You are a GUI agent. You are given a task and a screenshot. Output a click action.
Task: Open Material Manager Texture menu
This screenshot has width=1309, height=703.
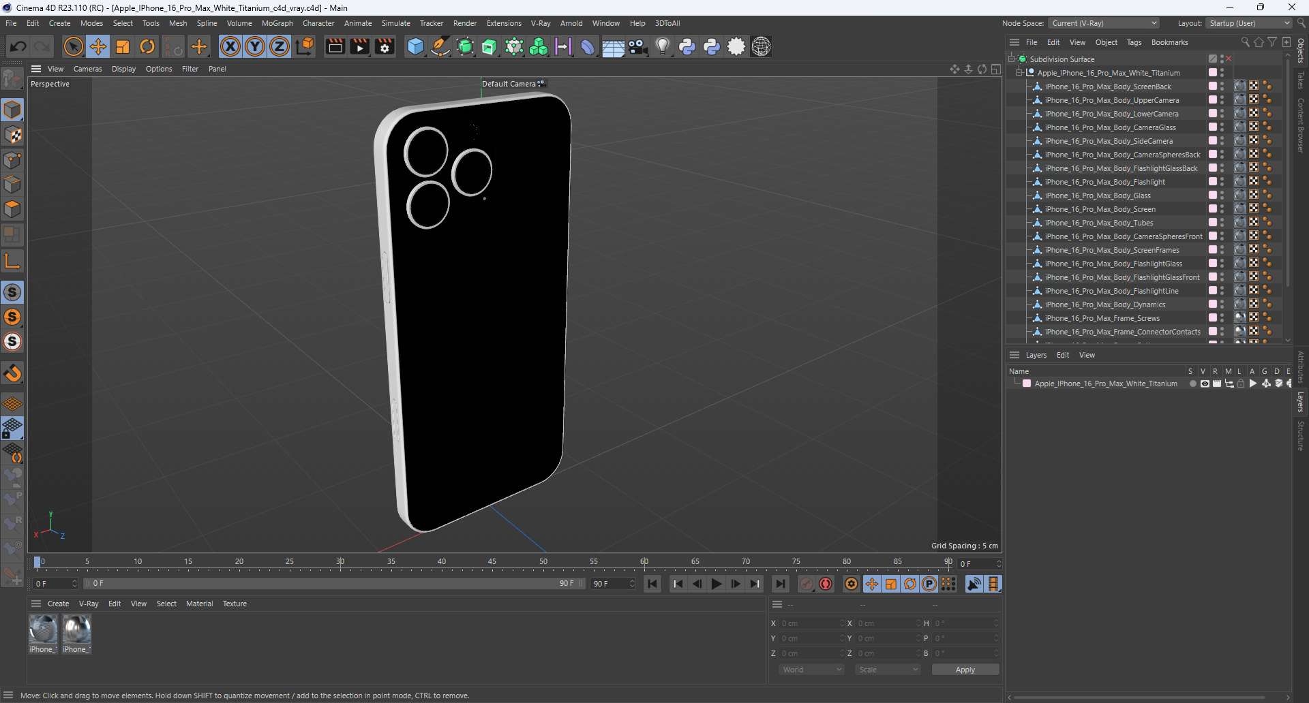pos(235,604)
